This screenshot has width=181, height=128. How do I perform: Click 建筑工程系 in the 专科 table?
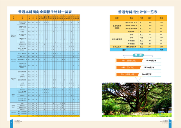tap(117, 47)
